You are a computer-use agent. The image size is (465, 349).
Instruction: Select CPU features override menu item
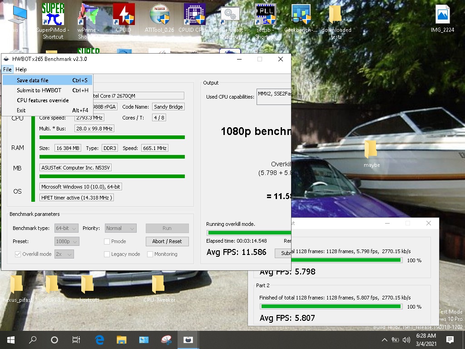(x=47, y=100)
